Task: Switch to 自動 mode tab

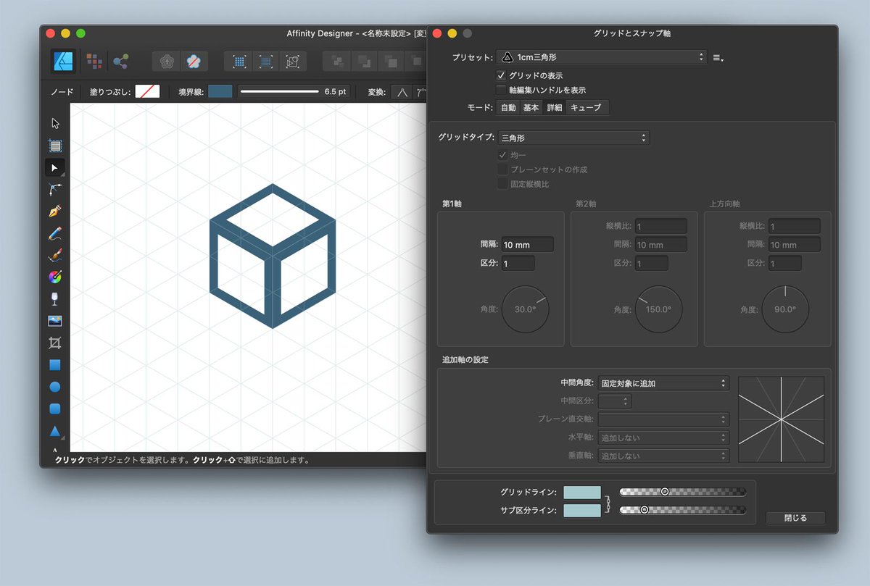Action: pos(508,108)
